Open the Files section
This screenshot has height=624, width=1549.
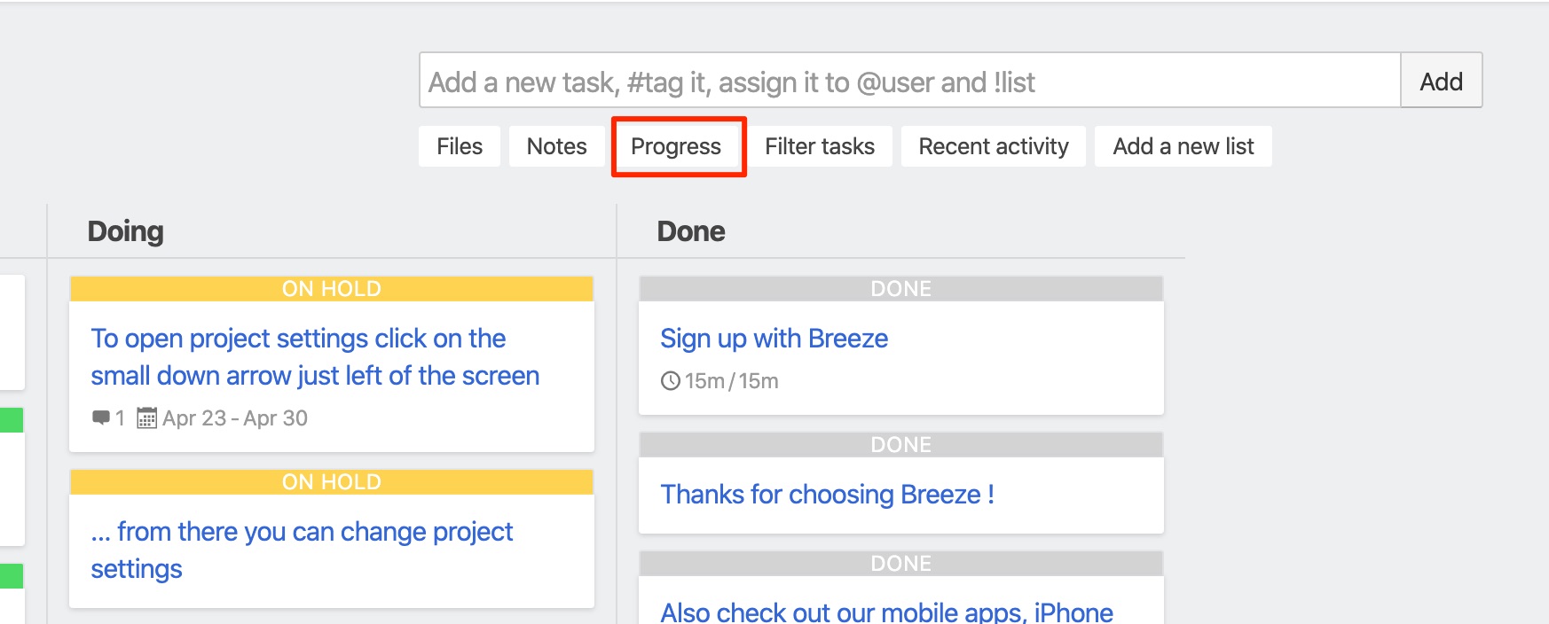coord(460,146)
